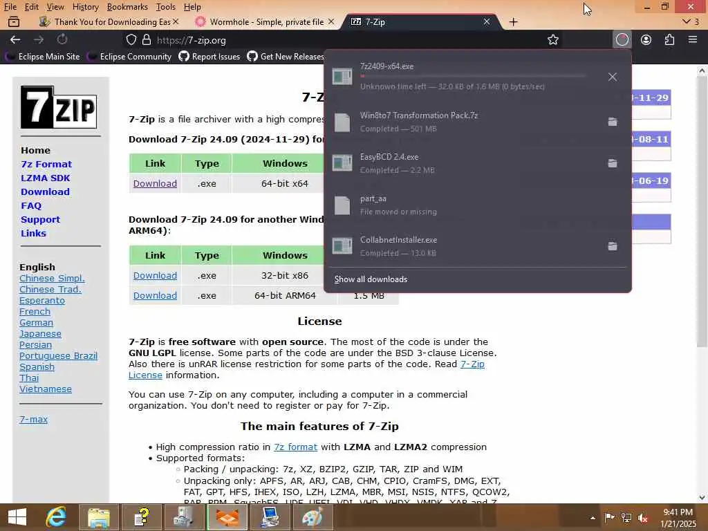Open the History menu
The height and width of the screenshot is (531, 708).
[x=85, y=7]
